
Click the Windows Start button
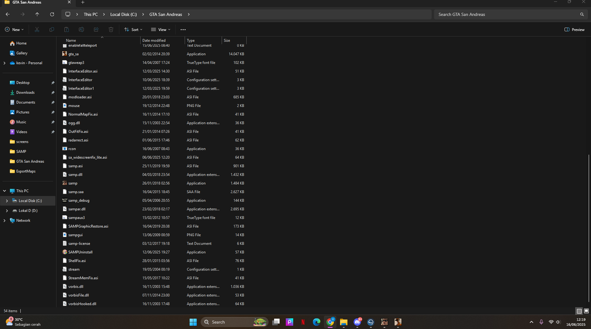tap(193, 322)
